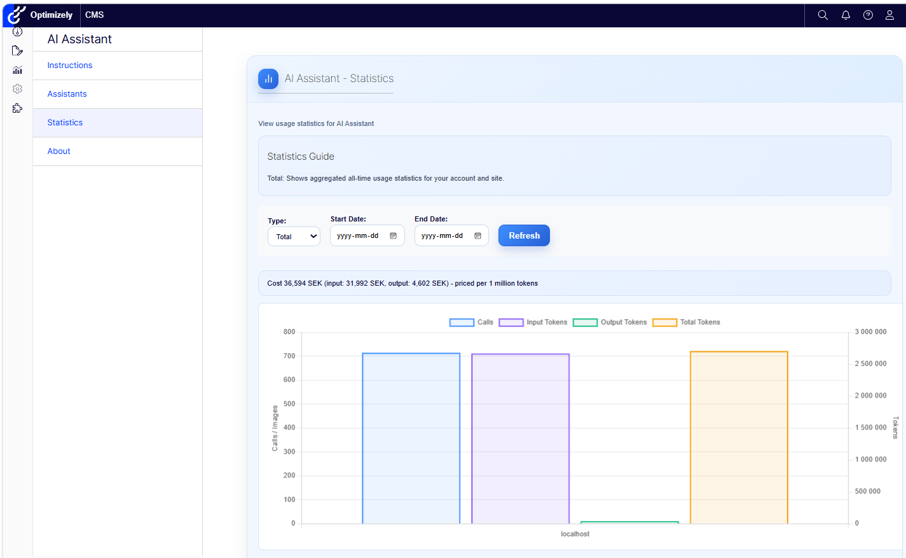This screenshot has width=906, height=558.
Task: Click the 'AI Assistant - Statistics' heading
Action: 339,79
